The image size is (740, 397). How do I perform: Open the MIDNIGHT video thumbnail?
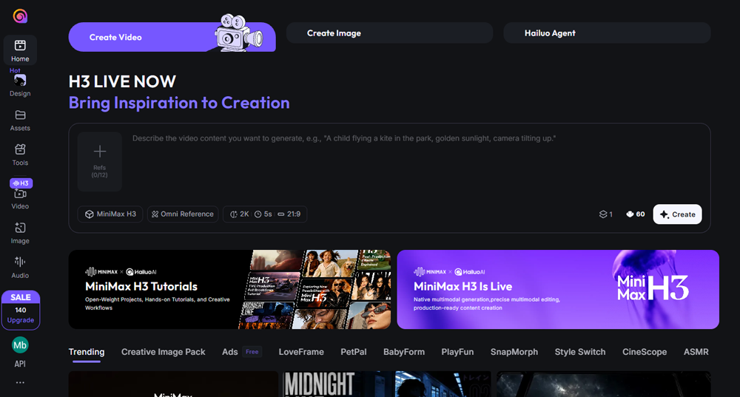click(386, 384)
